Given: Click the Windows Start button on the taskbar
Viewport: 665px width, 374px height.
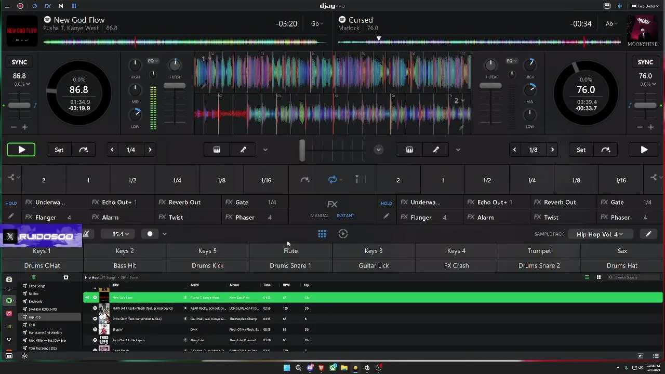Looking at the screenshot, I should [x=286, y=368].
